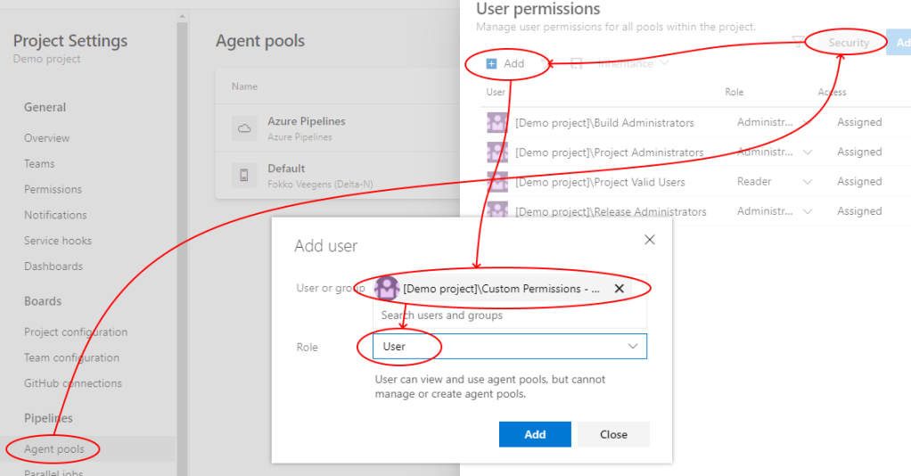Open the Inheritance dropdown
The image size is (911, 476).
point(633,63)
